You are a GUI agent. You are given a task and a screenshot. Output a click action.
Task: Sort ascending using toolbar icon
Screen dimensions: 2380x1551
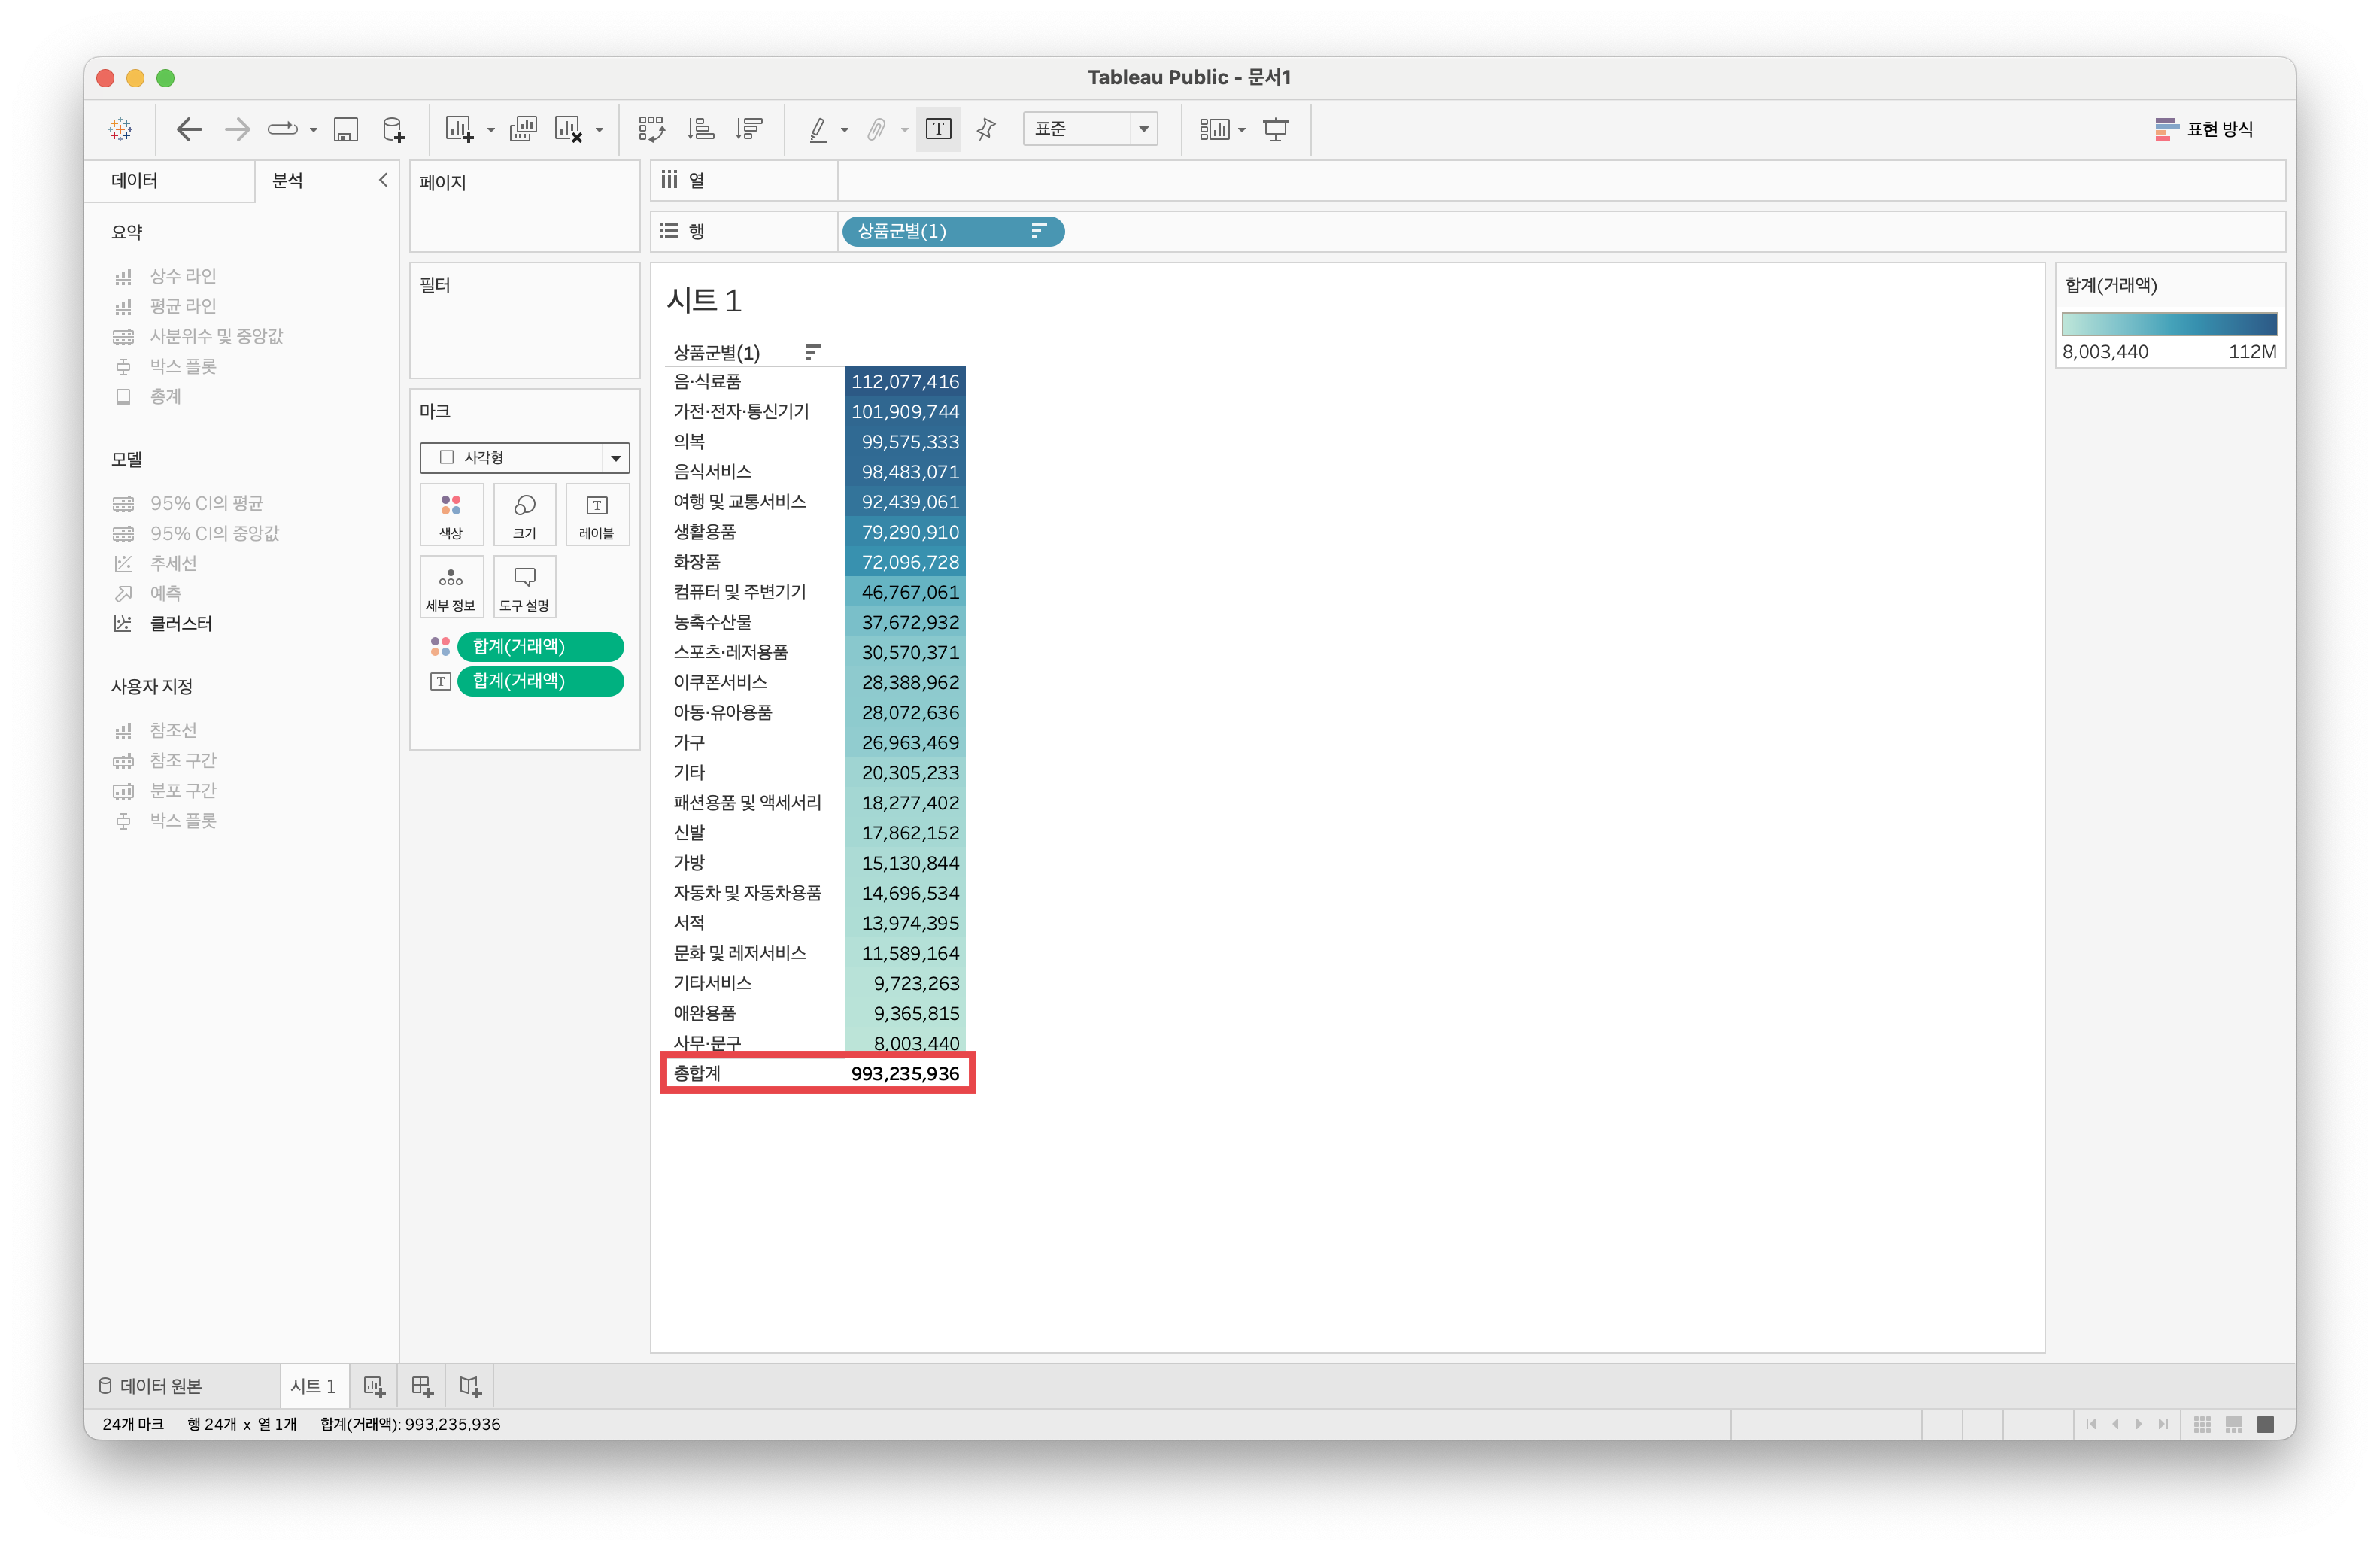pyautogui.click(x=700, y=129)
